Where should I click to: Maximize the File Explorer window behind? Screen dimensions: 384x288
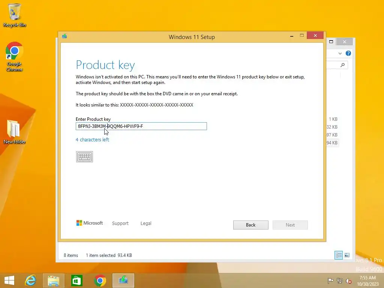pyautogui.click(x=331, y=42)
